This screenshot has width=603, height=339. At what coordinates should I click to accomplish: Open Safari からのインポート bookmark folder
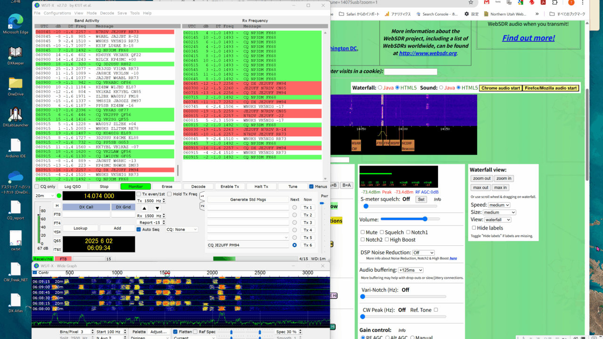(358, 14)
